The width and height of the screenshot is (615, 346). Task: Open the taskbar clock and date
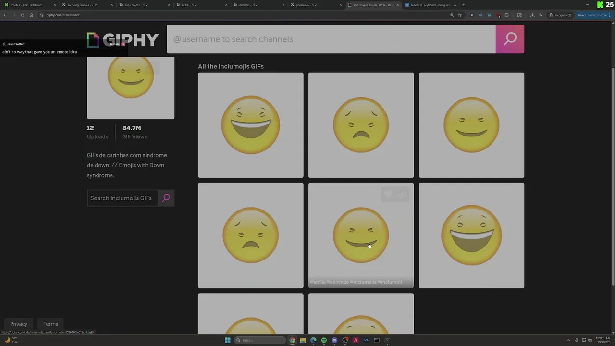pyautogui.click(x=602, y=340)
